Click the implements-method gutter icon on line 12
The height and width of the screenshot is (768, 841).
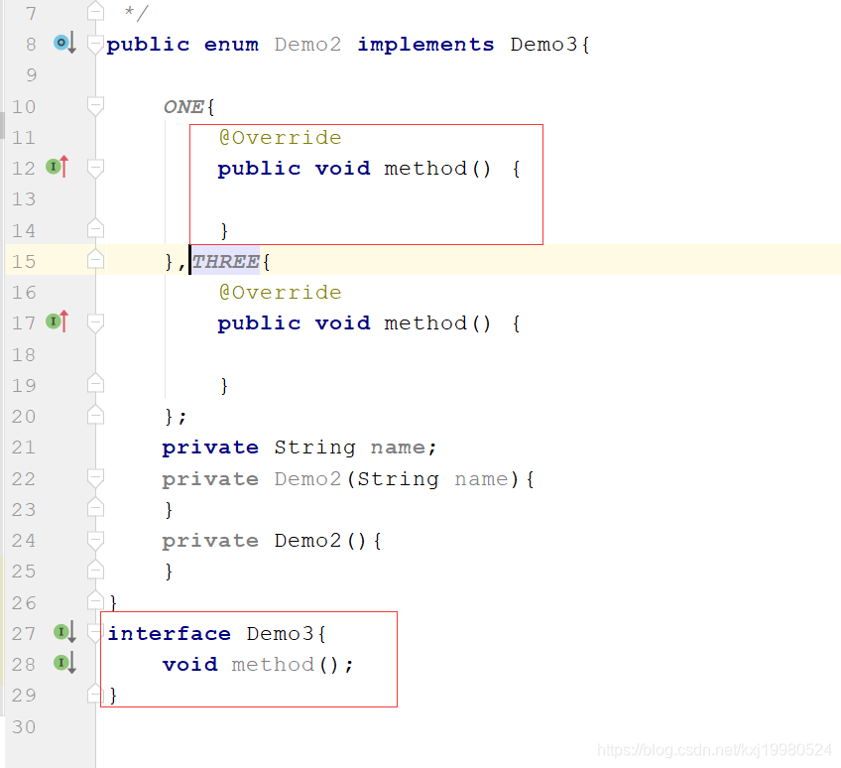point(58,167)
